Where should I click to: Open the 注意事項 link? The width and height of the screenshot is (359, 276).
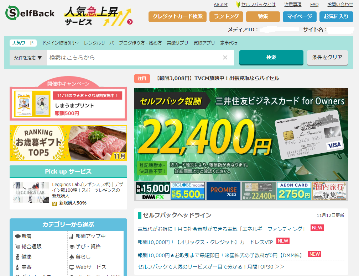[x=293, y=4]
